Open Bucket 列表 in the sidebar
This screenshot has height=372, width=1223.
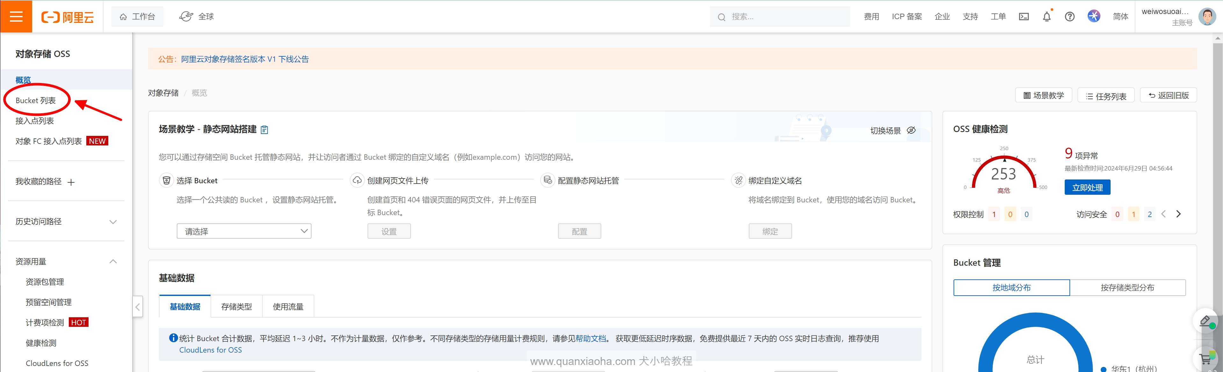(x=36, y=101)
